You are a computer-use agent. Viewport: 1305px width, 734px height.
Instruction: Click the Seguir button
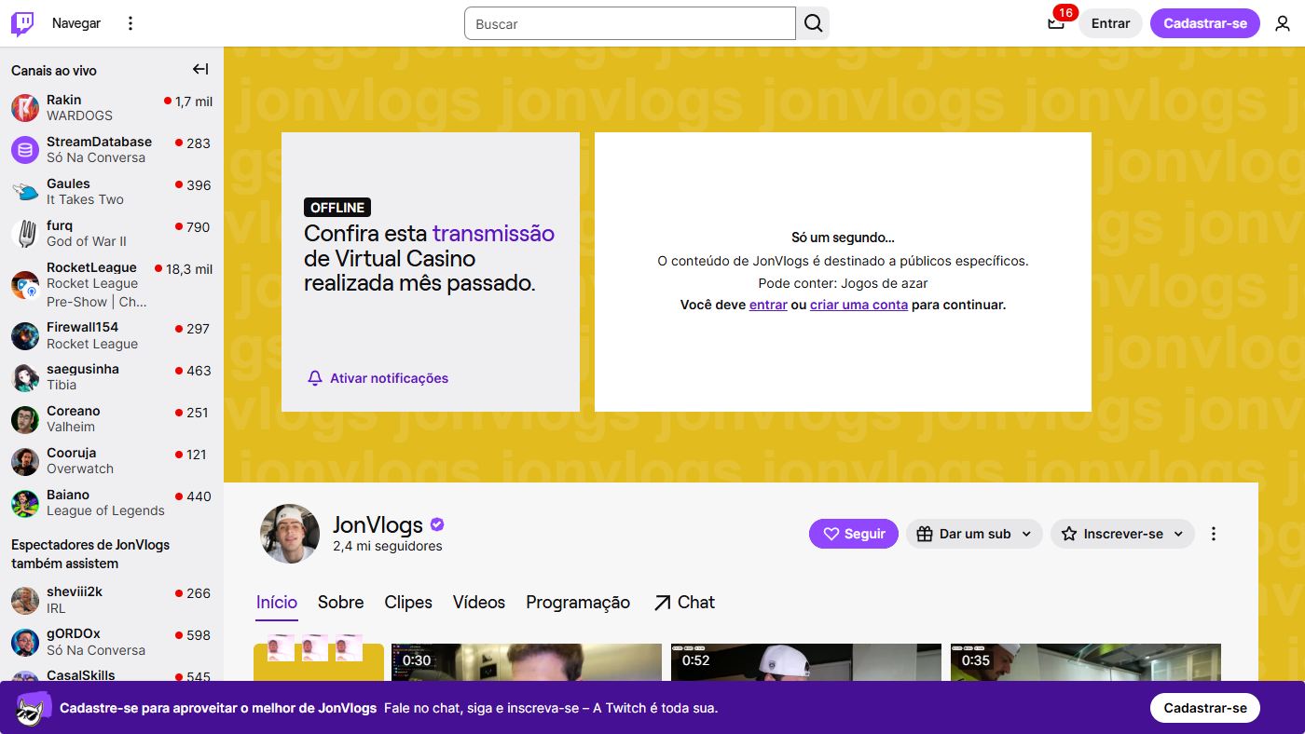point(854,534)
